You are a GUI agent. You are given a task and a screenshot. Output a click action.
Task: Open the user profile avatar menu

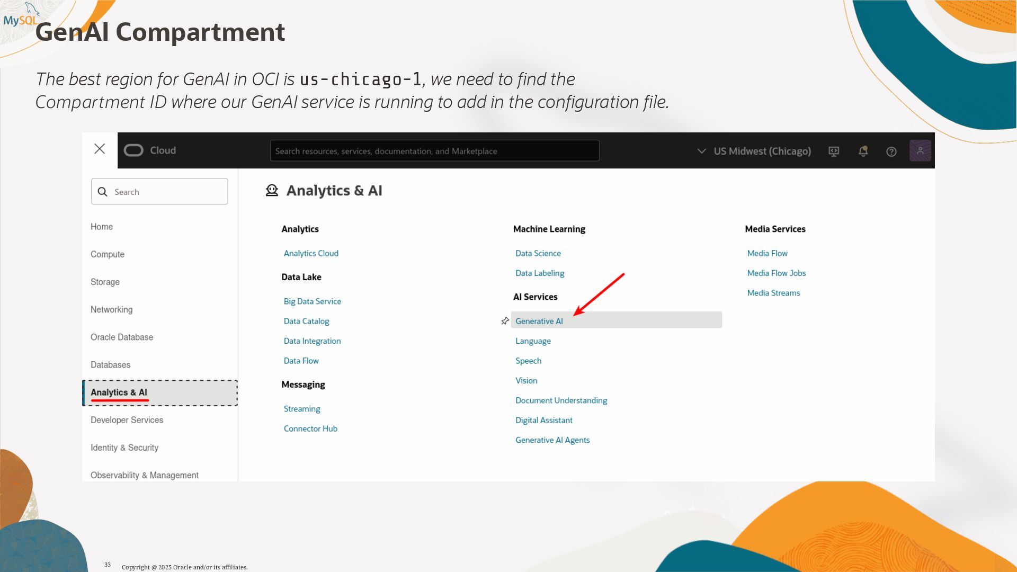(920, 151)
